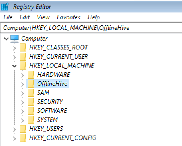Image resolution: width=182 pixels, height=146 pixels.
Task: Click the HKEY_CLASSES_ROOT folder icon
Action: [23, 47]
